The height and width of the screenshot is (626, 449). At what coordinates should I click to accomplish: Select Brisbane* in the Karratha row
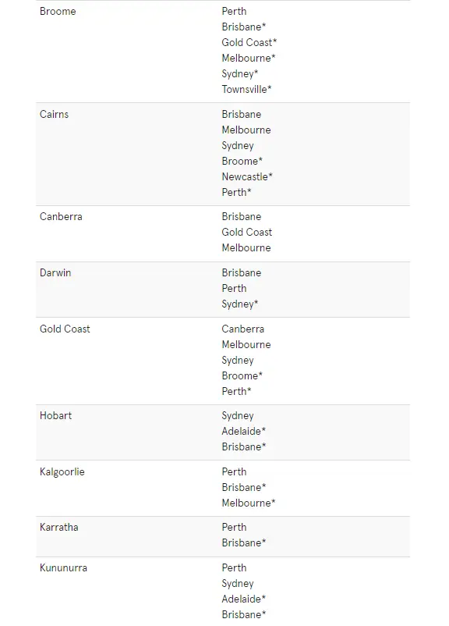pyautogui.click(x=244, y=542)
